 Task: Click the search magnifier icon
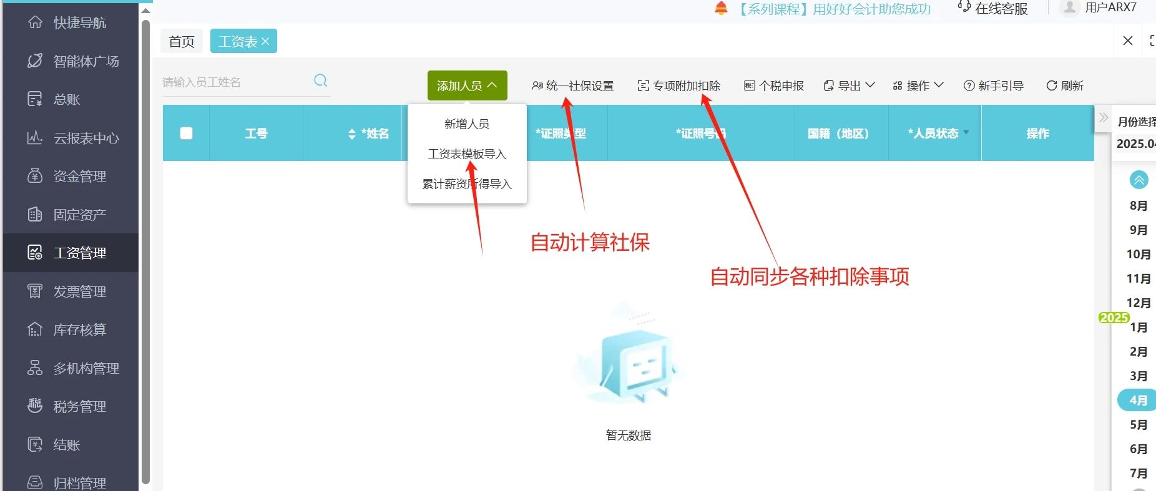(321, 80)
